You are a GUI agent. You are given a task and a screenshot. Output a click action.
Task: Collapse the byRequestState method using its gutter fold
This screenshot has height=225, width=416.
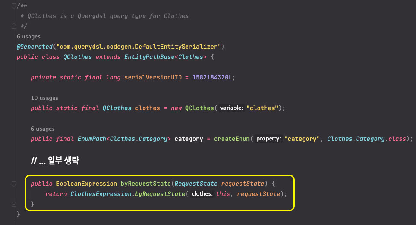tap(14, 184)
